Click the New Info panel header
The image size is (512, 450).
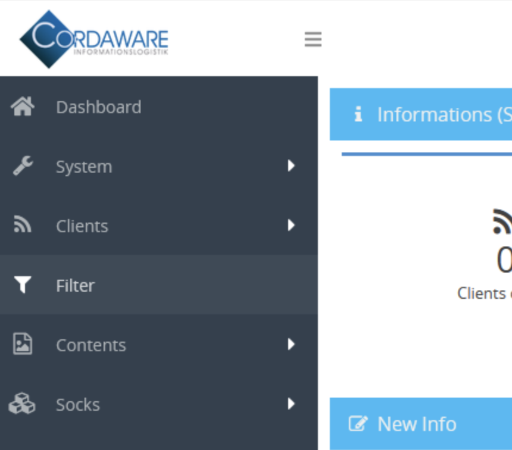tap(421, 424)
